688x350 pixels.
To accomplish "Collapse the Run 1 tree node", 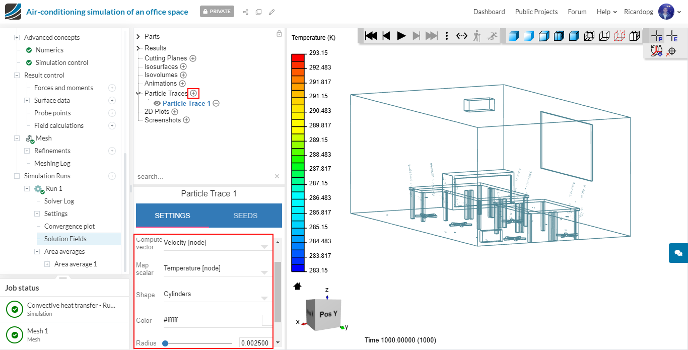I will tap(27, 188).
